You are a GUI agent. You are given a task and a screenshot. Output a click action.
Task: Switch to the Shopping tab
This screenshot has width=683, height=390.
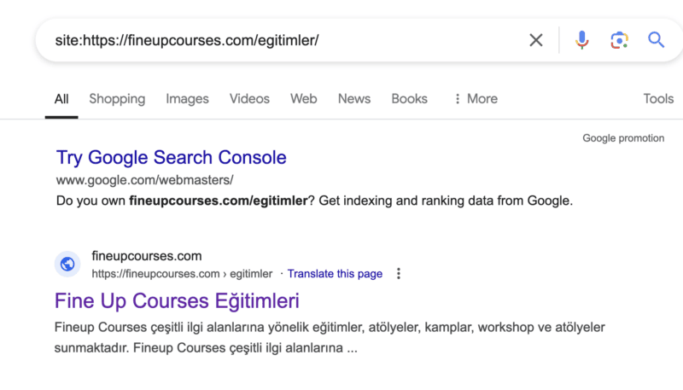tap(117, 99)
